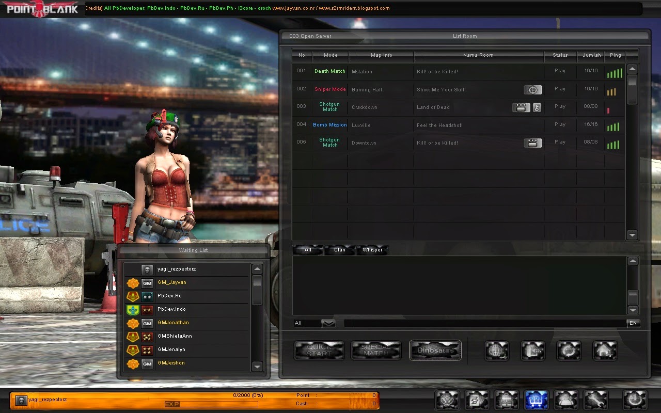Open the settings wrench icon

click(x=596, y=400)
